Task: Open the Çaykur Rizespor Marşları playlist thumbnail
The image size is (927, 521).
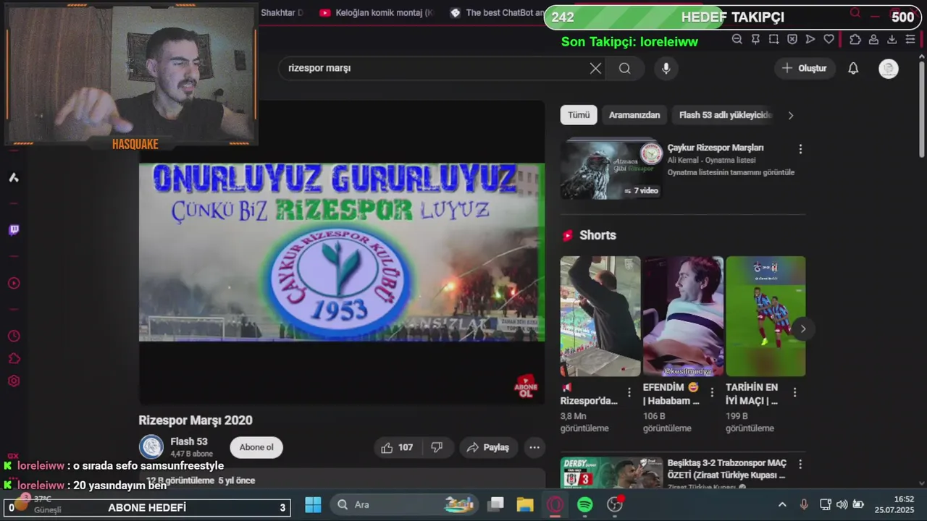Action: tap(611, 169)
